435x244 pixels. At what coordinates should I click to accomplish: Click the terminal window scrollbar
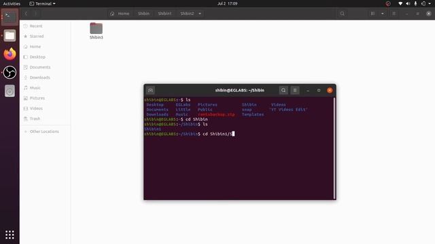click(334, 148)
